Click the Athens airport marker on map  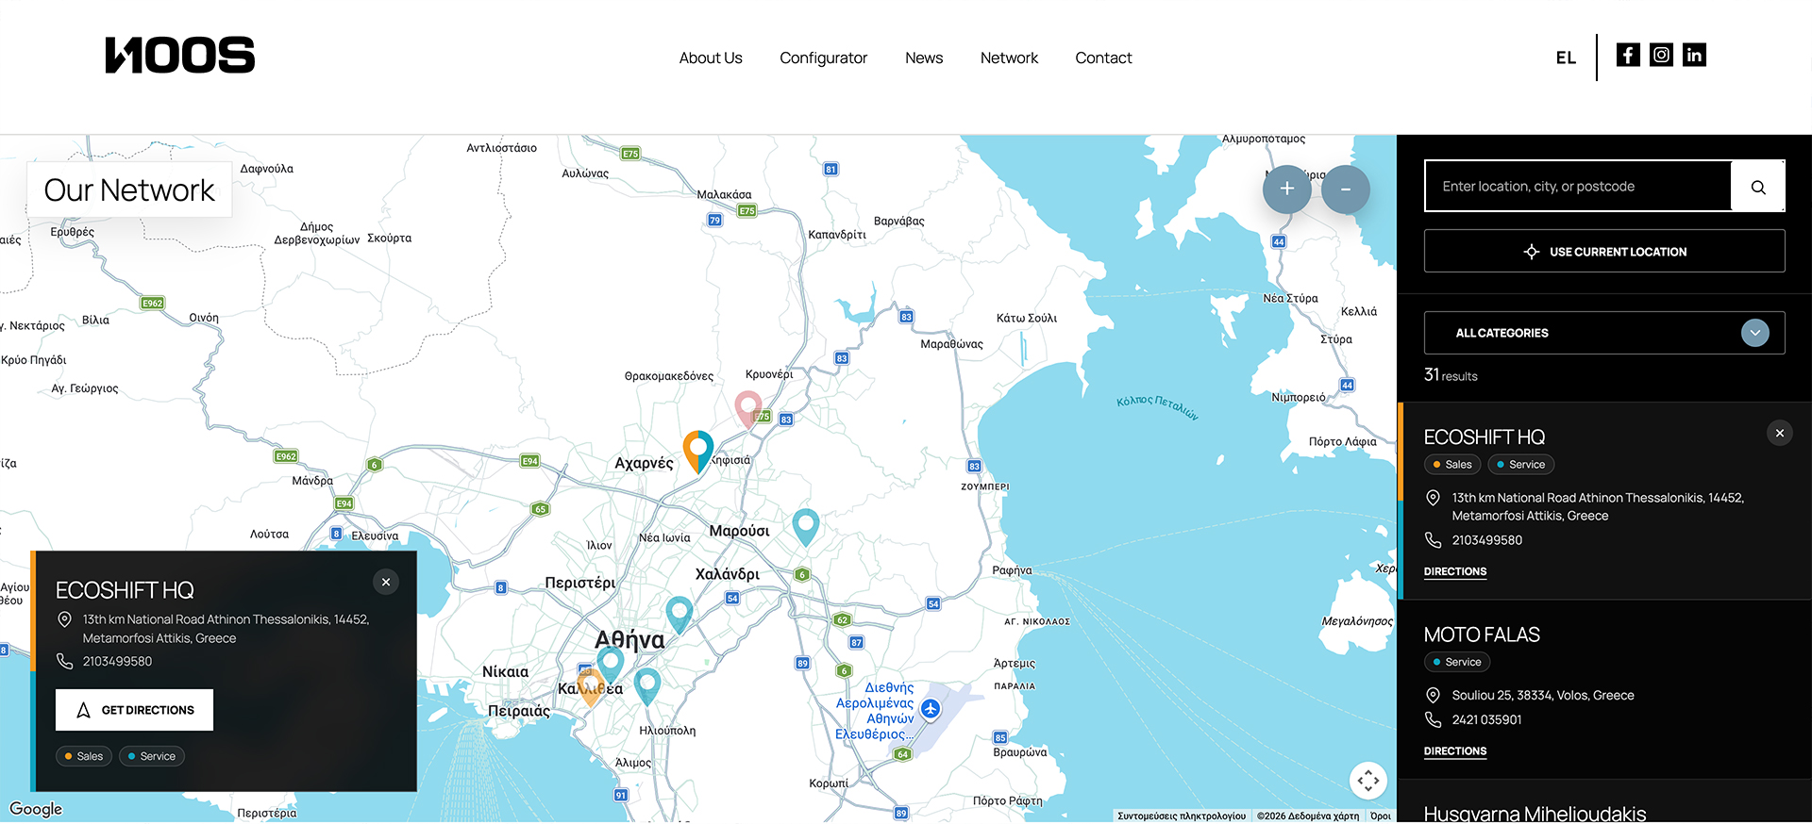(931, 709)
